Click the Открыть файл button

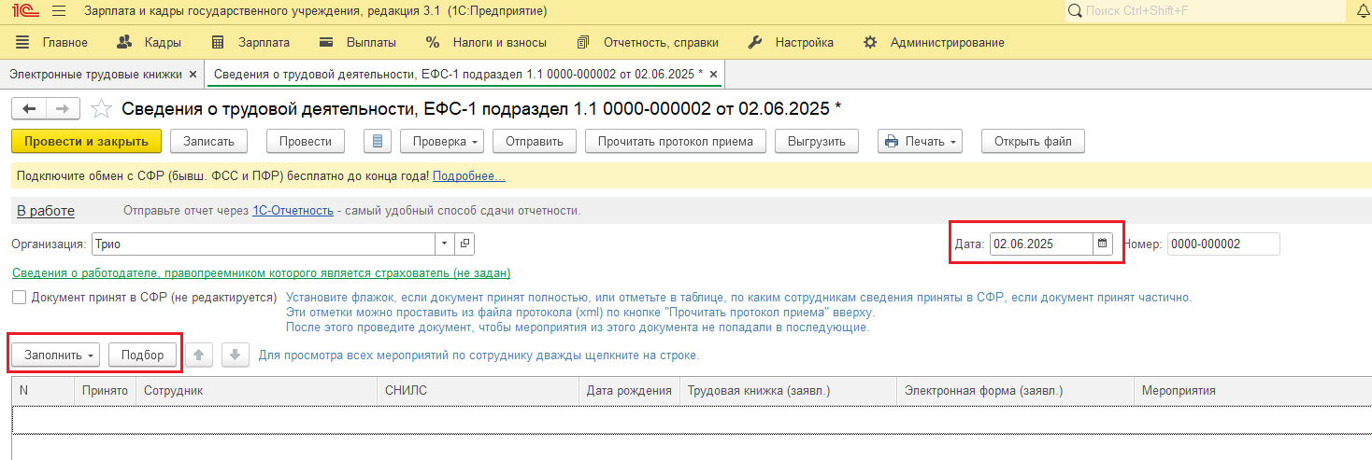pyautogui.click(x=1033, y=142)
